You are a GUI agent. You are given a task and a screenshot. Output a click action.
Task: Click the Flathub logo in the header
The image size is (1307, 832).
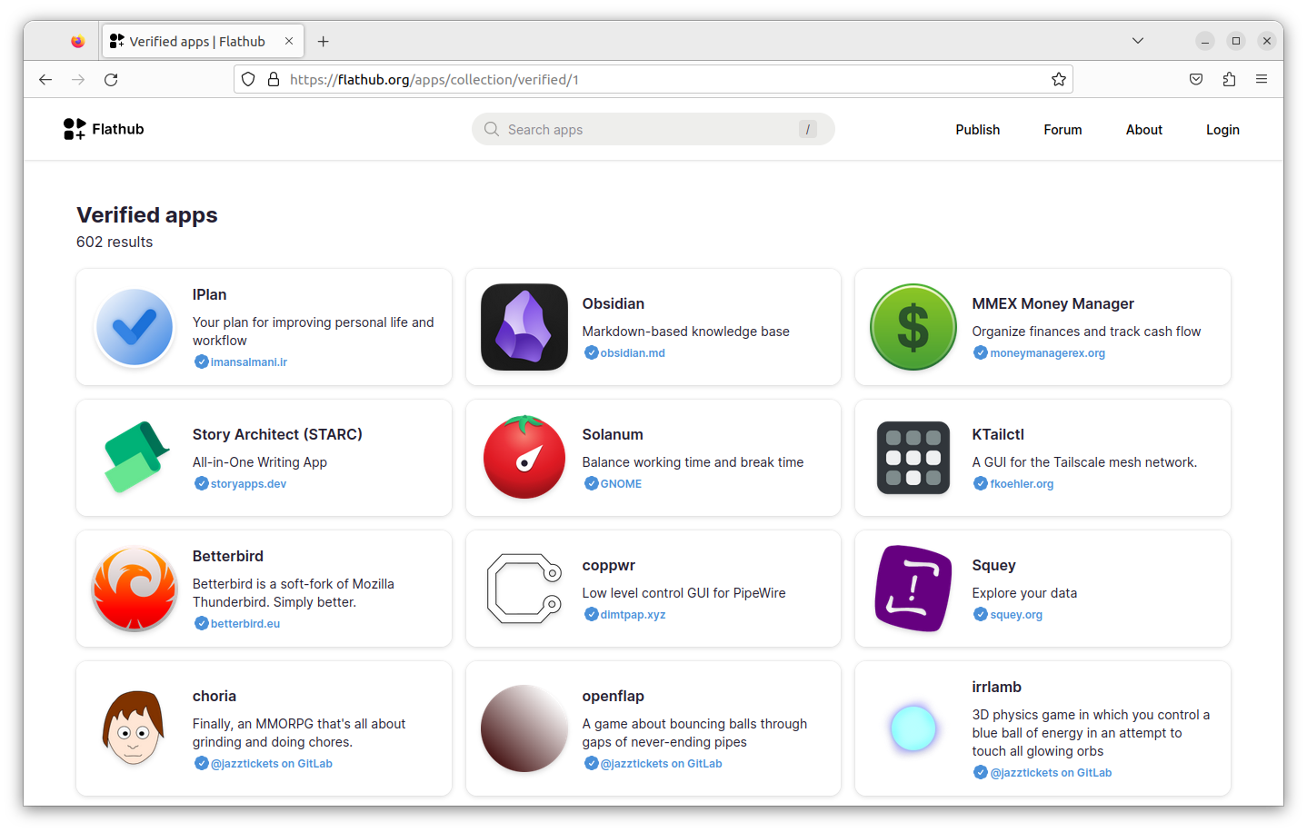(103, 128)
